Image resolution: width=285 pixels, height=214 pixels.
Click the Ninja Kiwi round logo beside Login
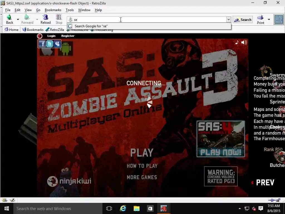[40, 36]
